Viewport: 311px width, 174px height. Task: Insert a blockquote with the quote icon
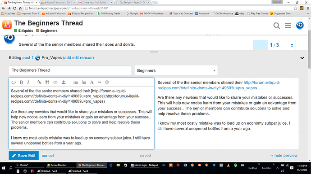tap(47, 82)
